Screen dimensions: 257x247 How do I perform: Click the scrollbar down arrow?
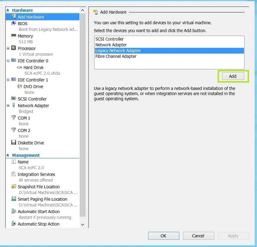pos(82,224)
